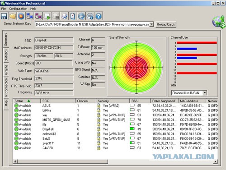Screen dimensions: 226x170
Task: Click the padlock icon in the MGTS_GPON_44AB row
Action: (99, 119)
